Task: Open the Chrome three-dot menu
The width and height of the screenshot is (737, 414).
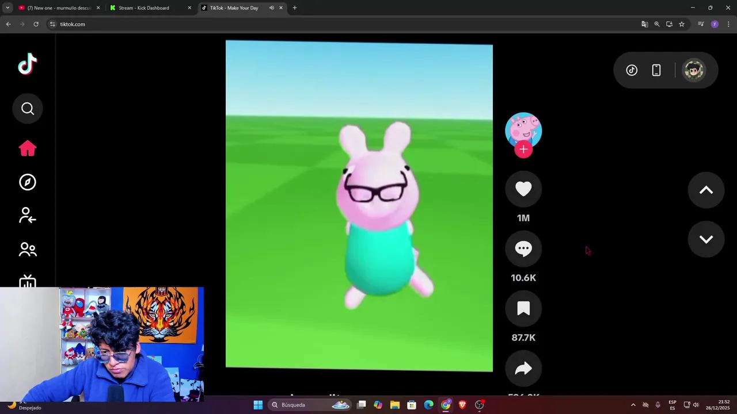Action: click(728, 24)
